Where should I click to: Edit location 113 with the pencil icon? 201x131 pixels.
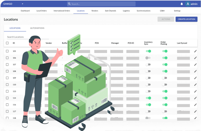(x=195, y=91)
